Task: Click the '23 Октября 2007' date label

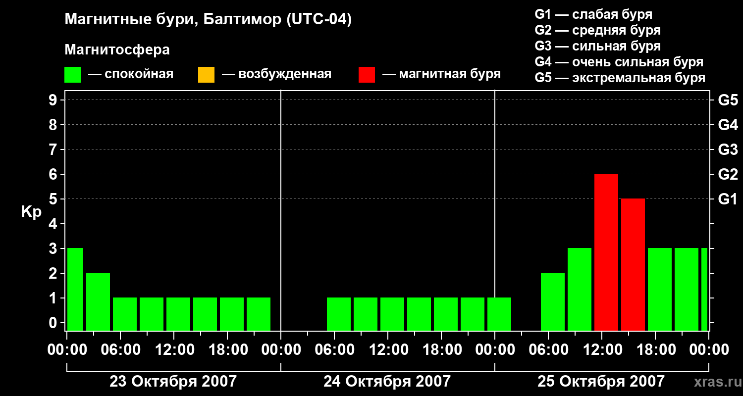Action: pos(173,382)
